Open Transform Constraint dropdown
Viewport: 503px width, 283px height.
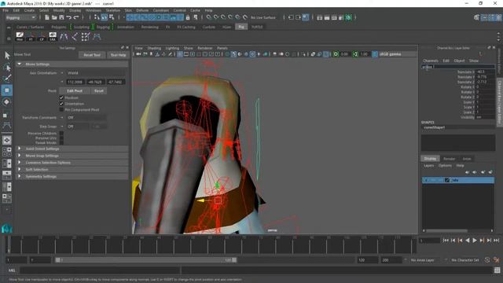[86, 118]
